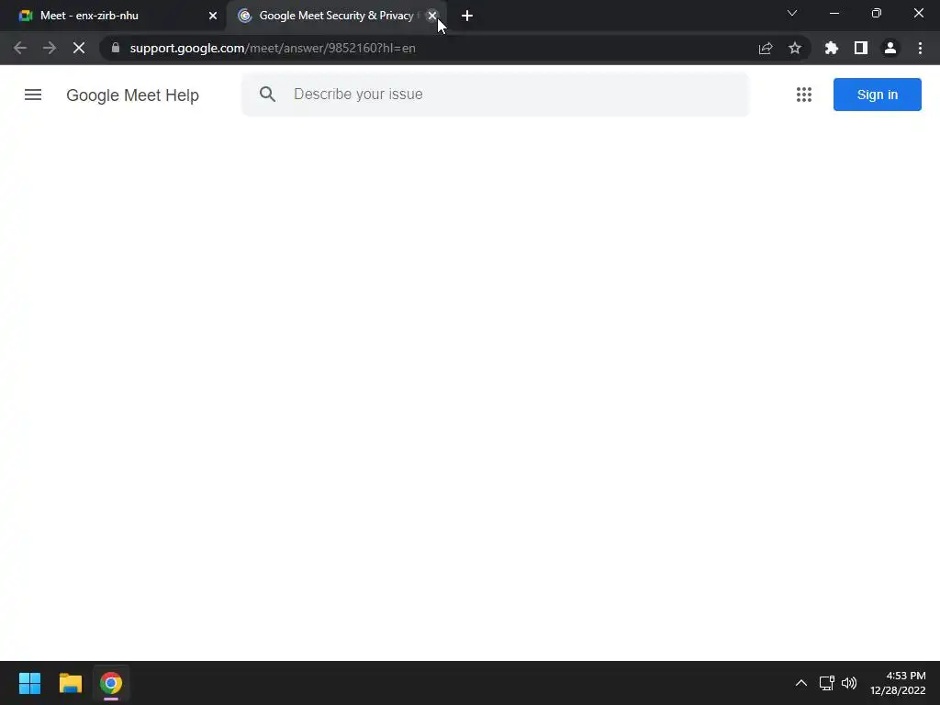The height and width of the screenshot is (705, 940).
Task: Click the Chrome taskbar icon
Action: point(111,683)
